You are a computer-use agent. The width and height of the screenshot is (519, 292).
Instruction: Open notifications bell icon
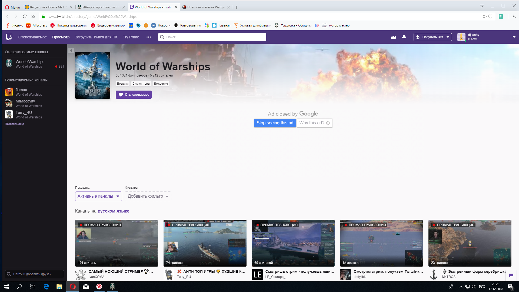click(x=404, y=37)
